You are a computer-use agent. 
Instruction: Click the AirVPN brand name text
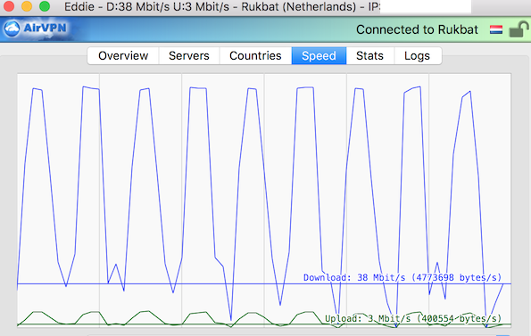tap(45, 28)
